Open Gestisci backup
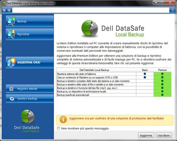The height and width of the screenshot is (141, 177). 30,99
